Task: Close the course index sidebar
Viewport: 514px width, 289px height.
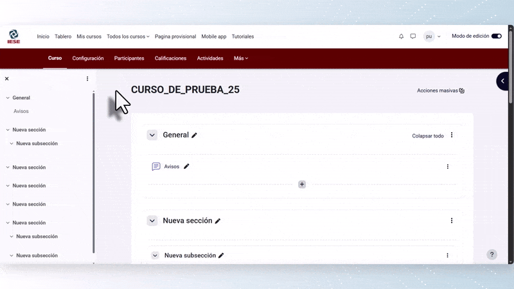Action: pyautogui.click(x=6, y=78)
